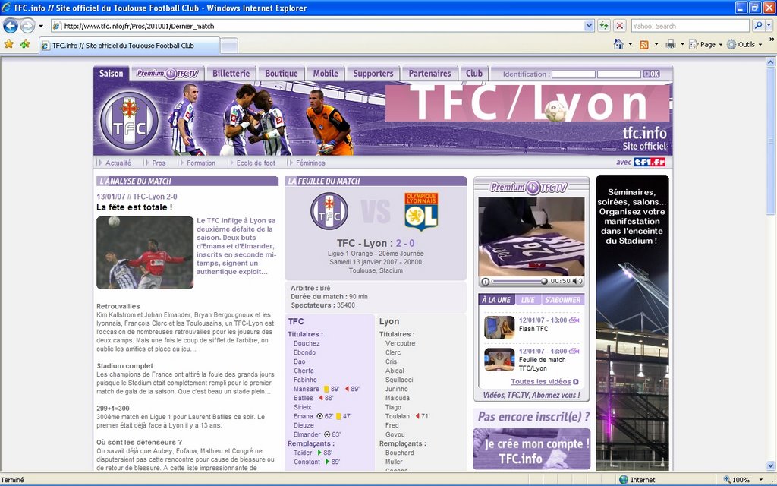The height and width of the screenshot is (486, 777).
Task: Click the Stop loading red X icon
Action: click(619, 26)
